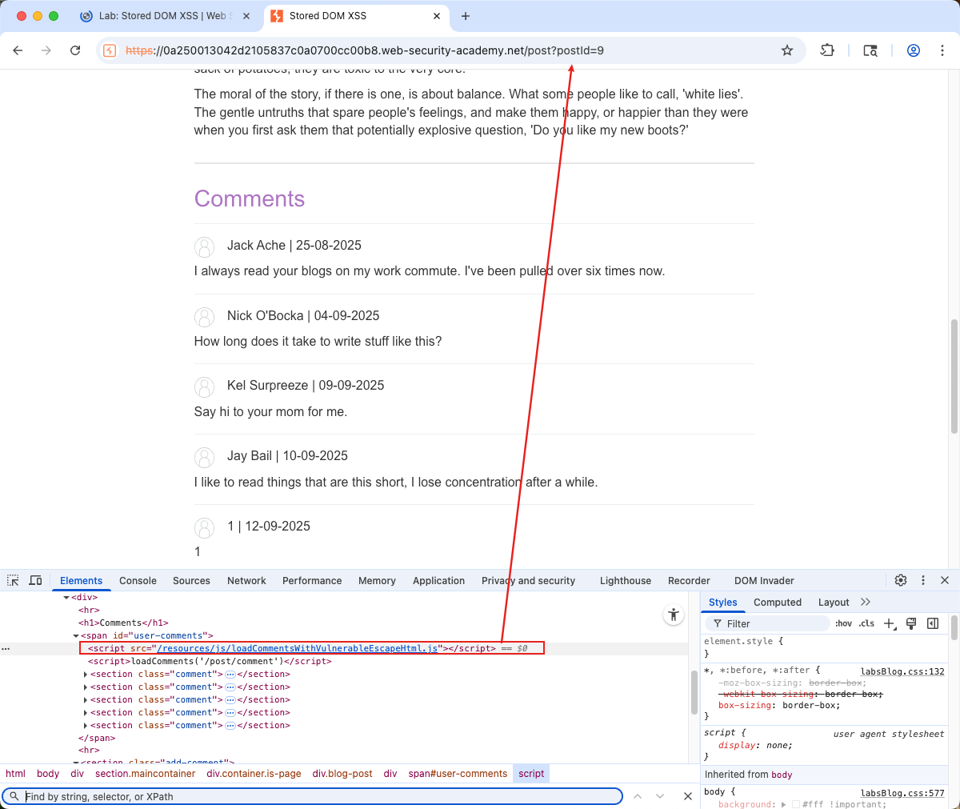Click the page's vertical scrollbar thumb
Image resolution: width=960 pixels, height=809 pixels.
pos(954,376)
